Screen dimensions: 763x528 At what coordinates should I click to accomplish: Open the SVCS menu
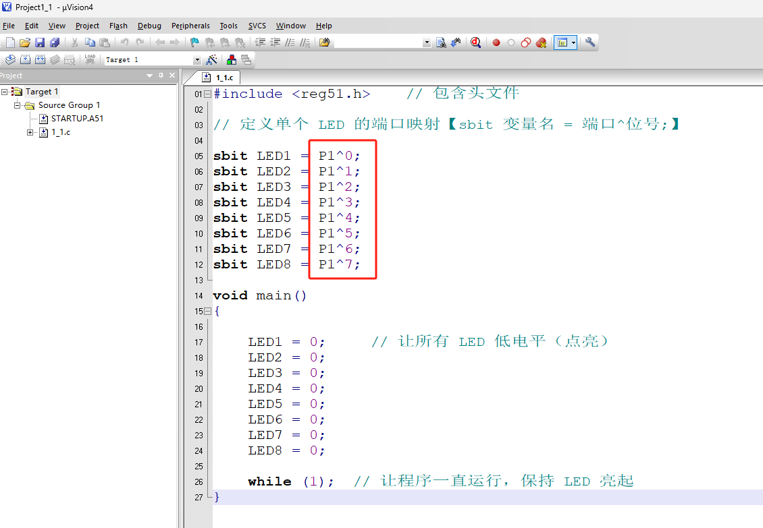click(x=257, y=26)
